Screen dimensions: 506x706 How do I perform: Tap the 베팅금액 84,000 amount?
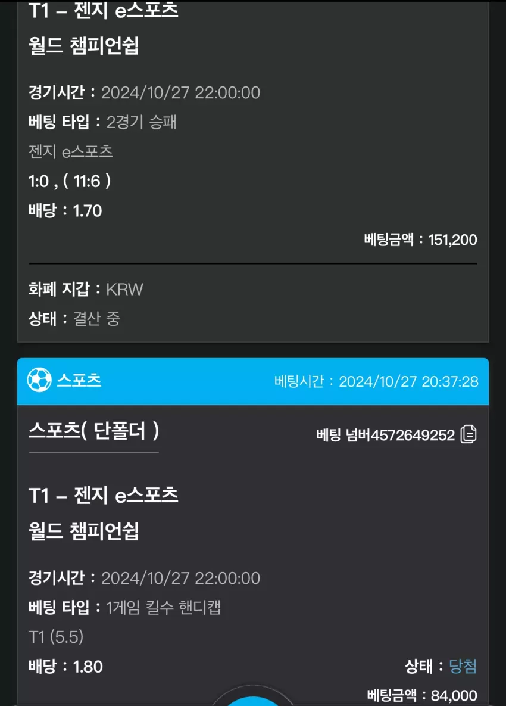pyautogui.click(x=422, y=695)
